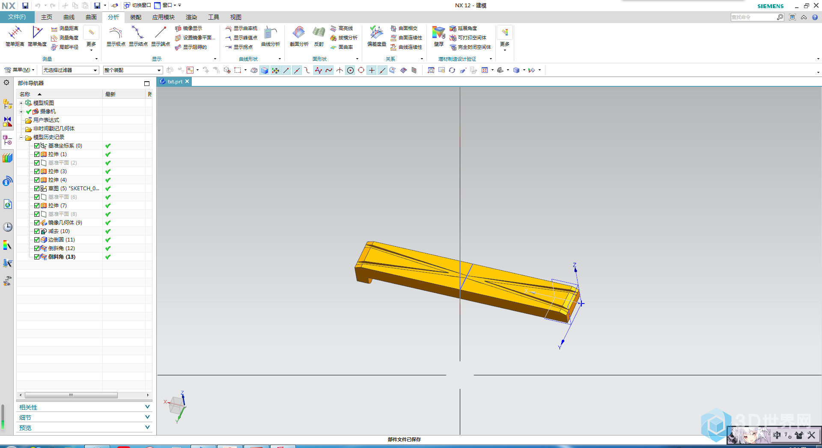Toggle checkbox for 镜像几何体 (9)
The image size is (822, 448).
point(37,223)
